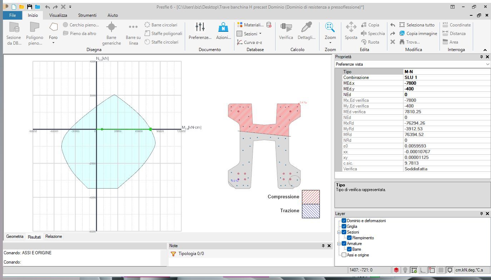The image size is (491, 280).
Task: Uncheck the Griglia layer checkbox
Action: point(344,226)
